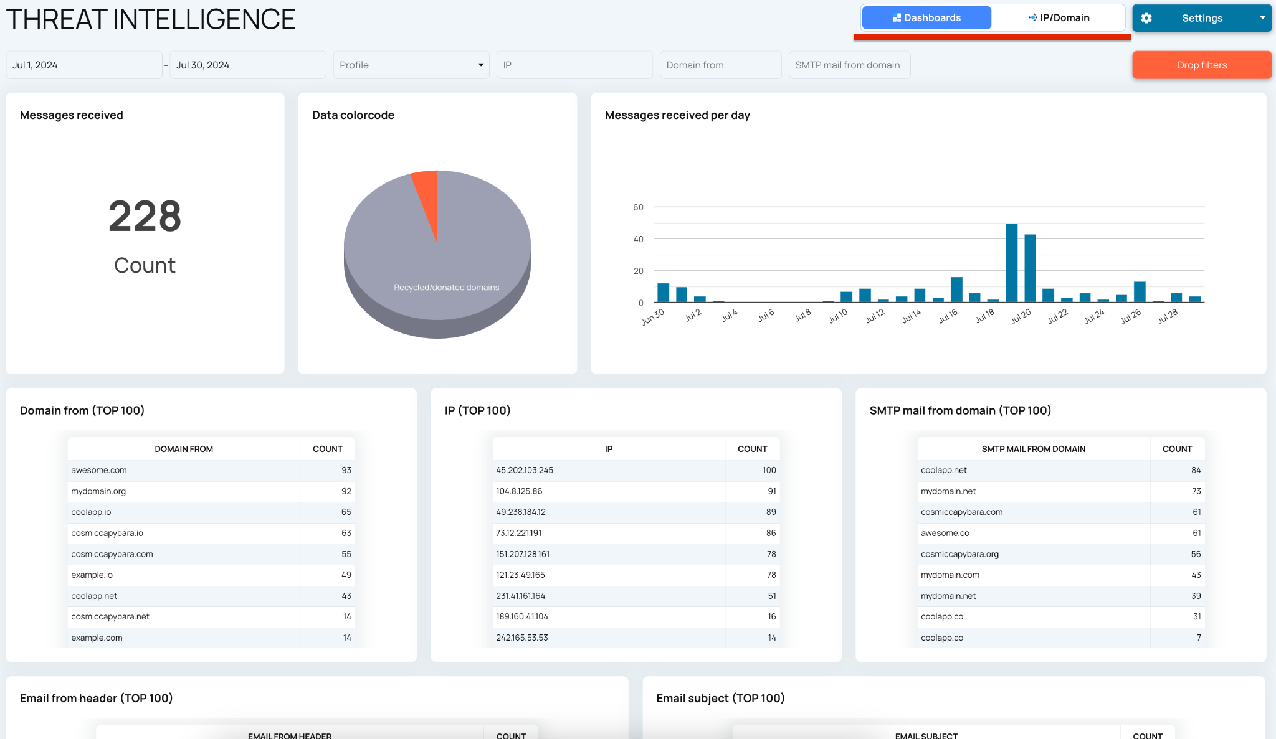
Task: Click the tallest bar near Jul 20
Action: point(1011,263)
